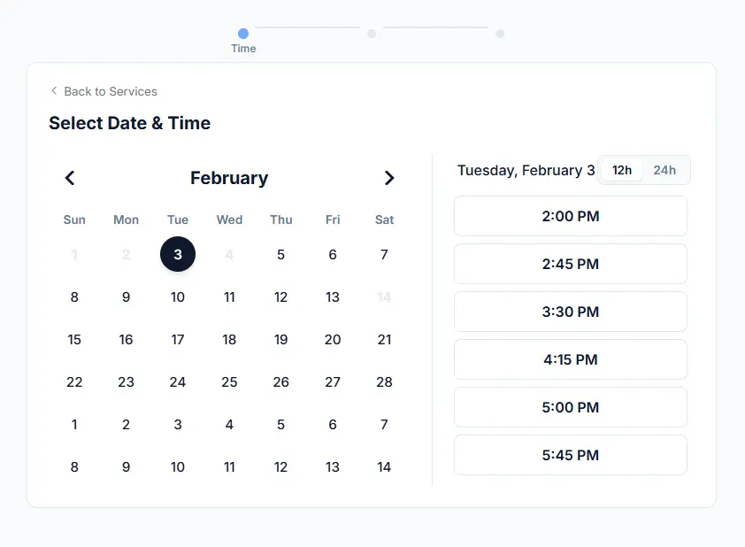Choose the 2:00 PM time slot

tap(570, 216)
